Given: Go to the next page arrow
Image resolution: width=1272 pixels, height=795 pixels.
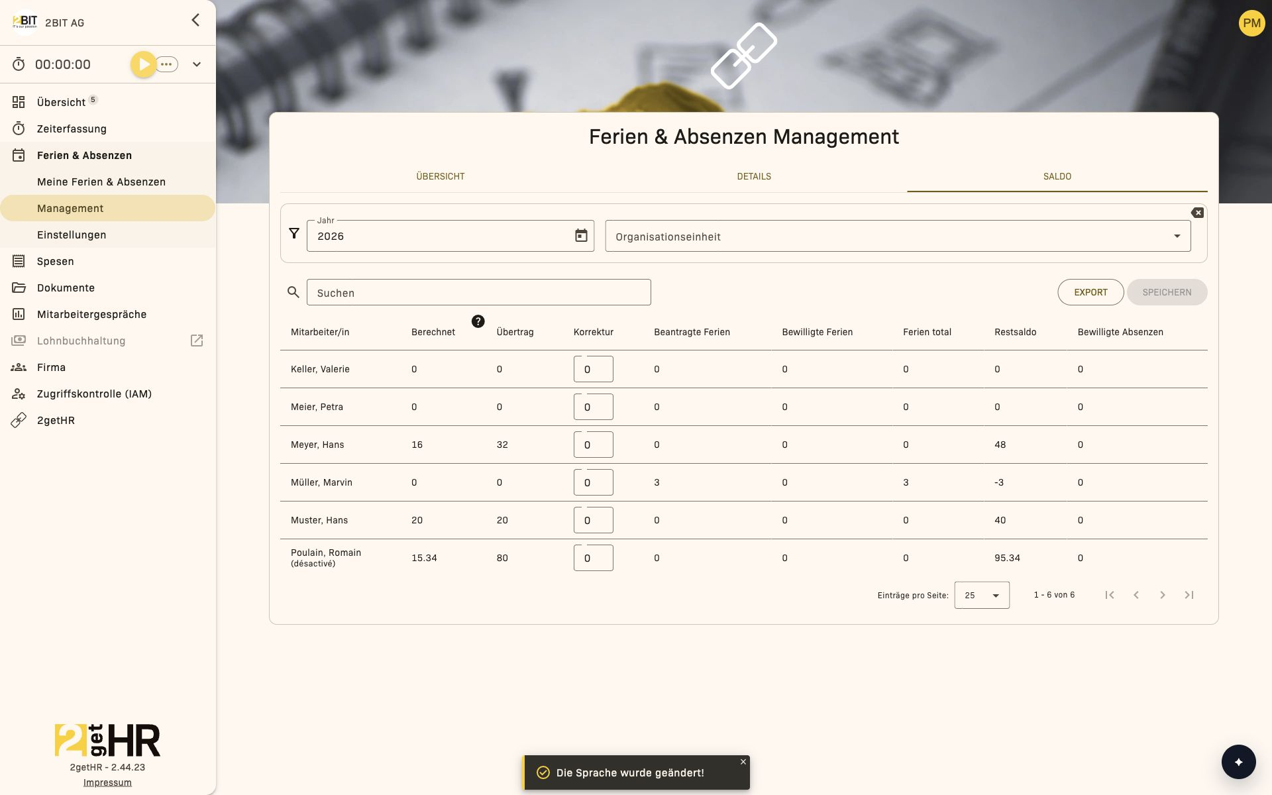Looking at the screenshot, I should click(x=1163, y=595).
